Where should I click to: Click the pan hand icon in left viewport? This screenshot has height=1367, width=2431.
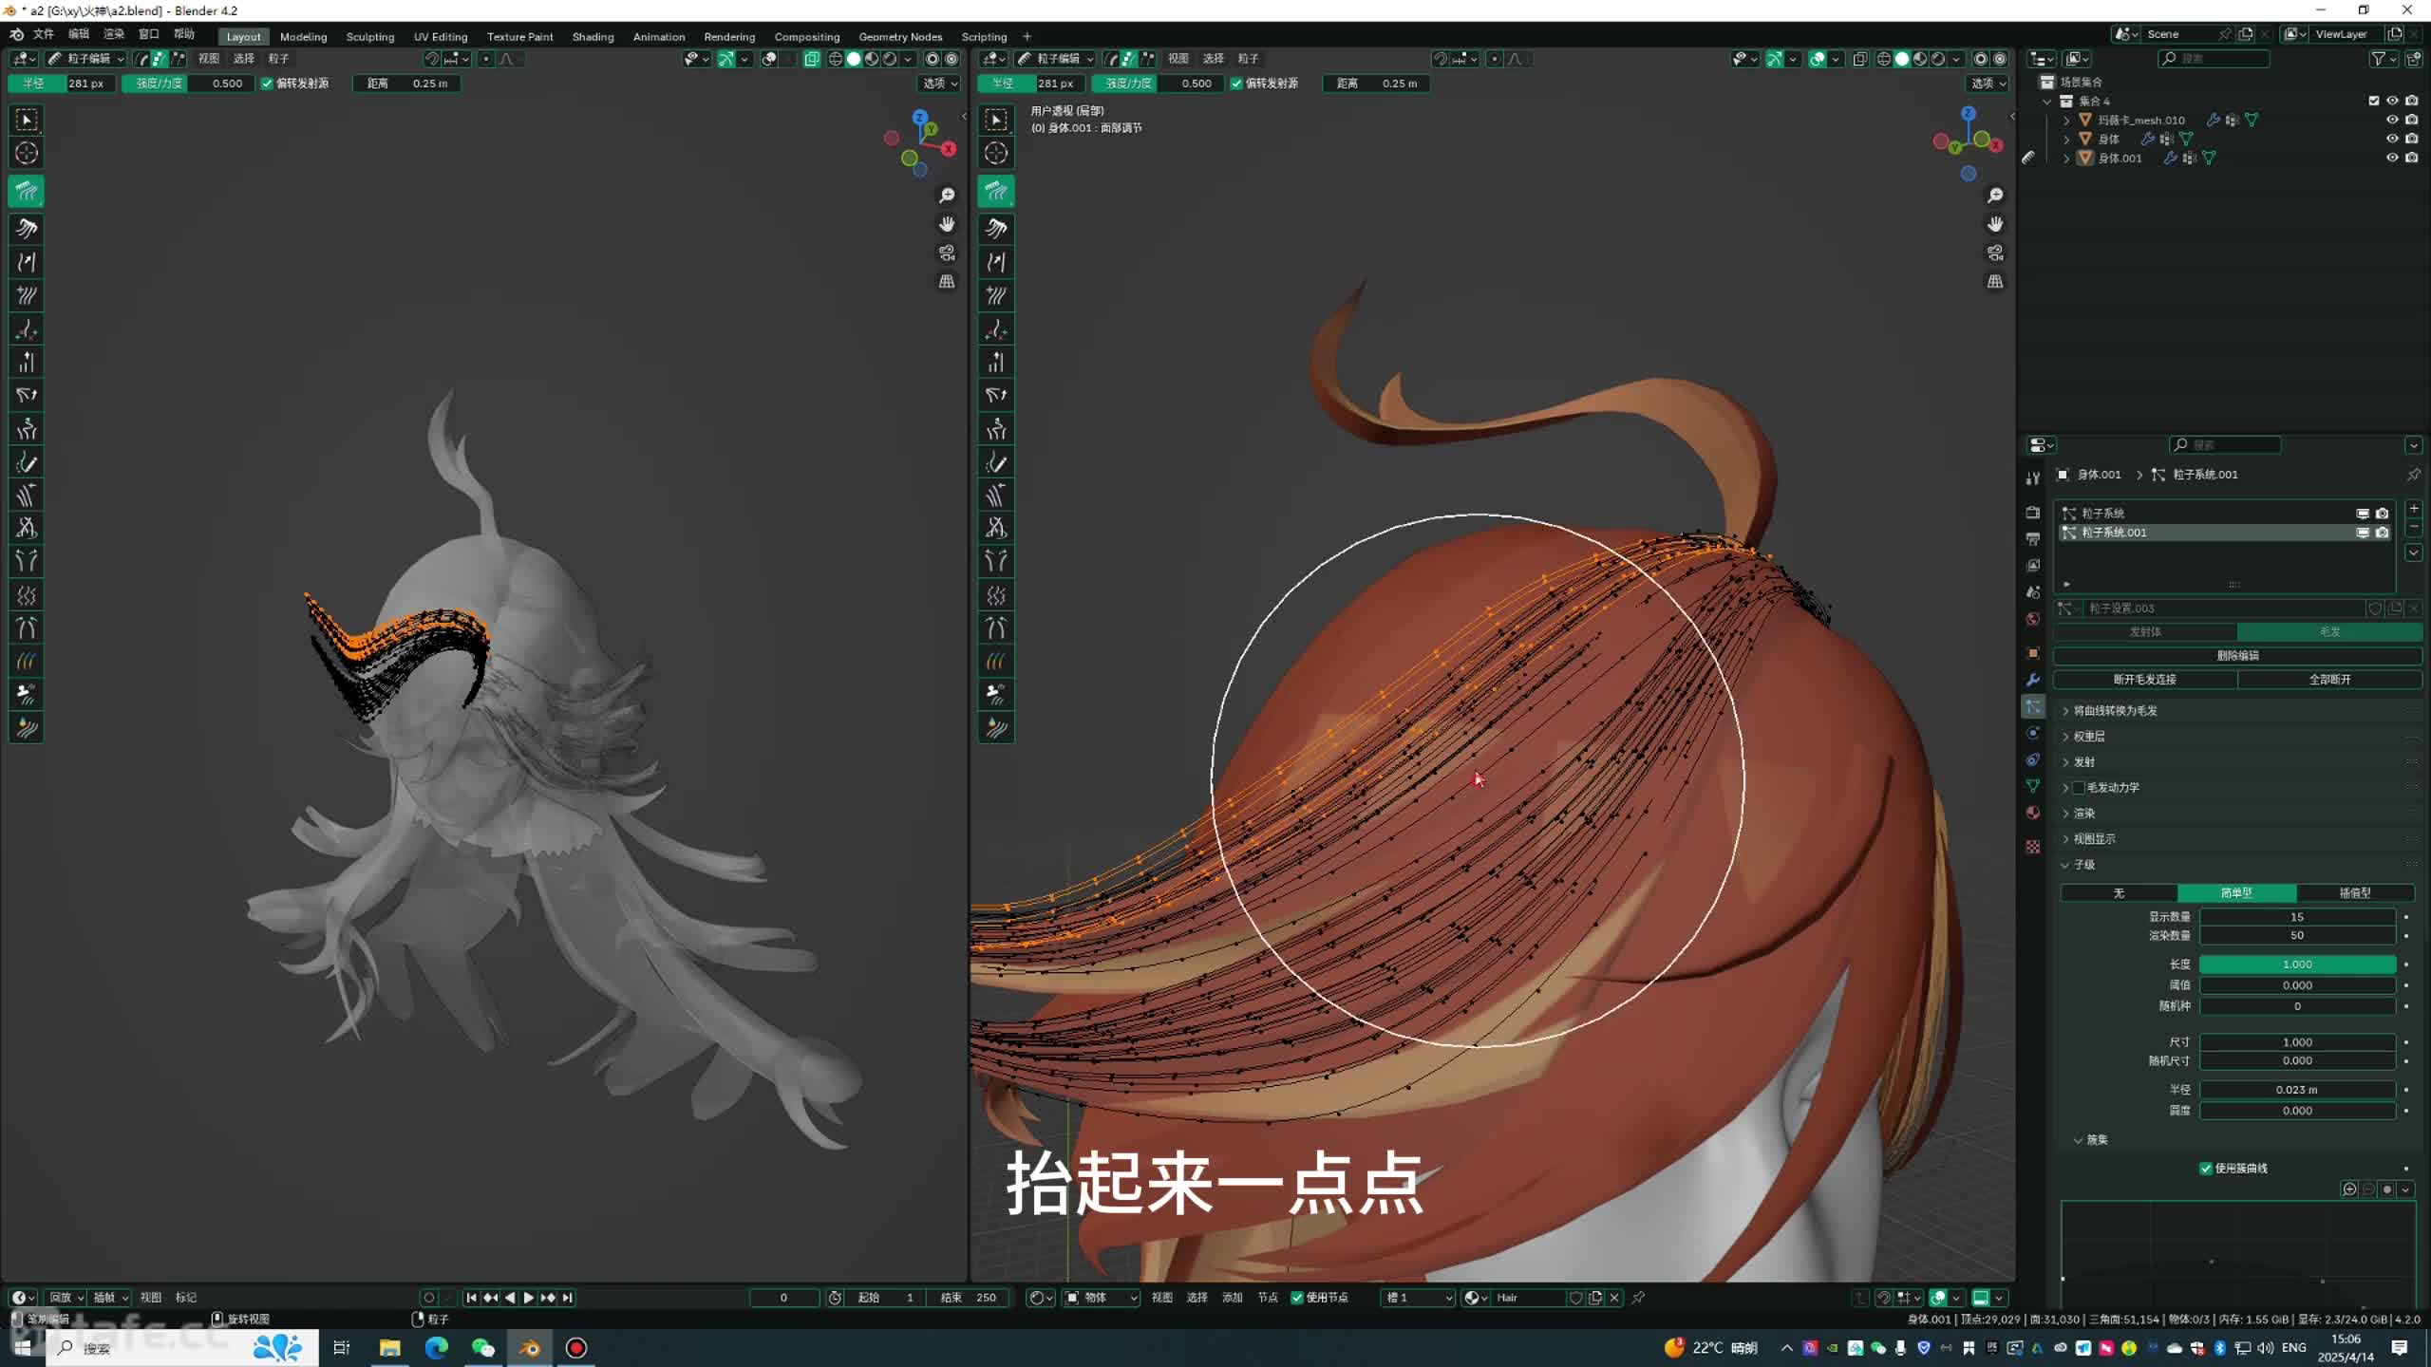pyautogui.click(x=947, y=224)
